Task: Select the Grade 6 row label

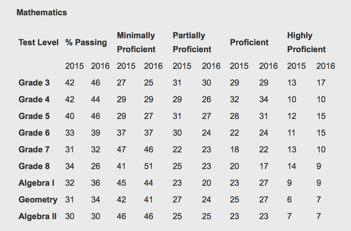Action: 34,133
